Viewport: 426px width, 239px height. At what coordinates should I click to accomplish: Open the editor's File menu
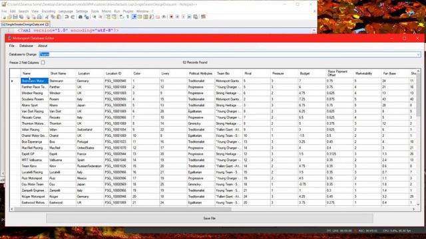(x=11, y=46)
